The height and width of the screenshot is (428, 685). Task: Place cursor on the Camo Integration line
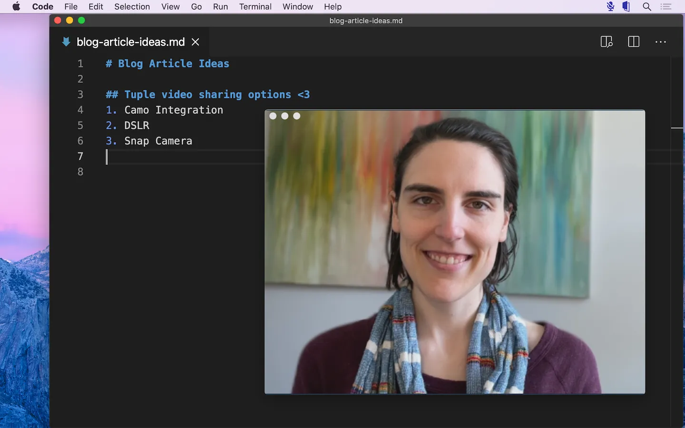coord(173,110)
